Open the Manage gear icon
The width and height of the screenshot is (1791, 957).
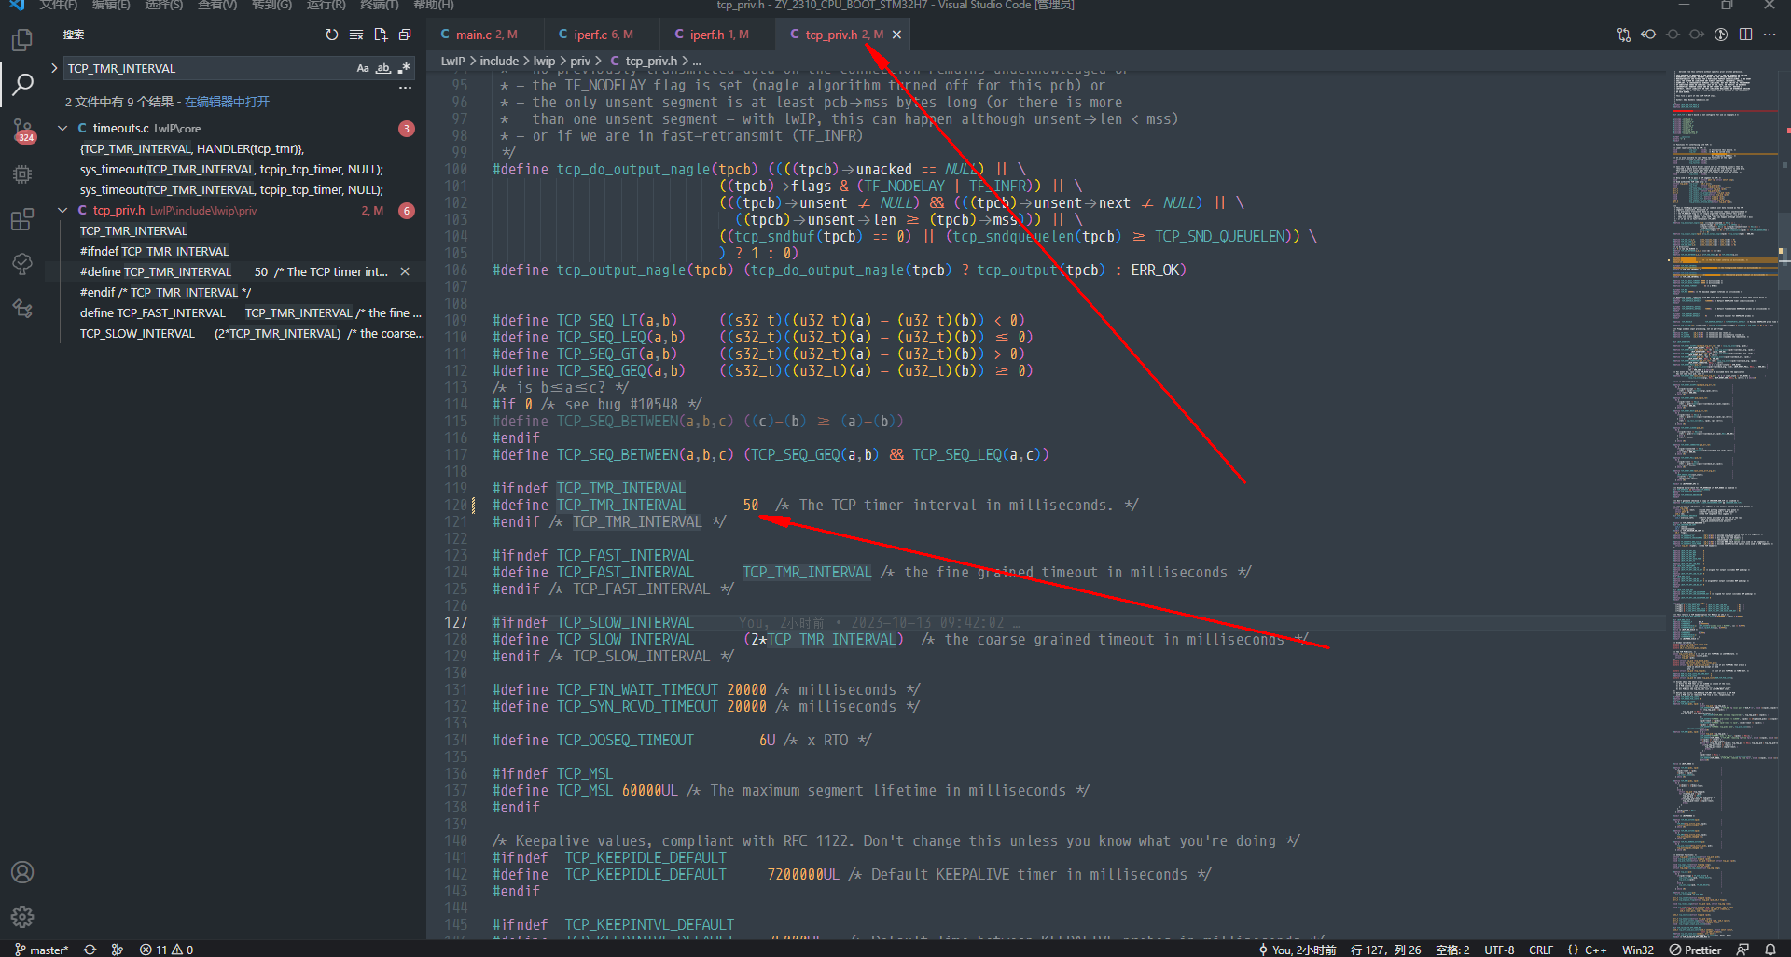pos(22,917)
